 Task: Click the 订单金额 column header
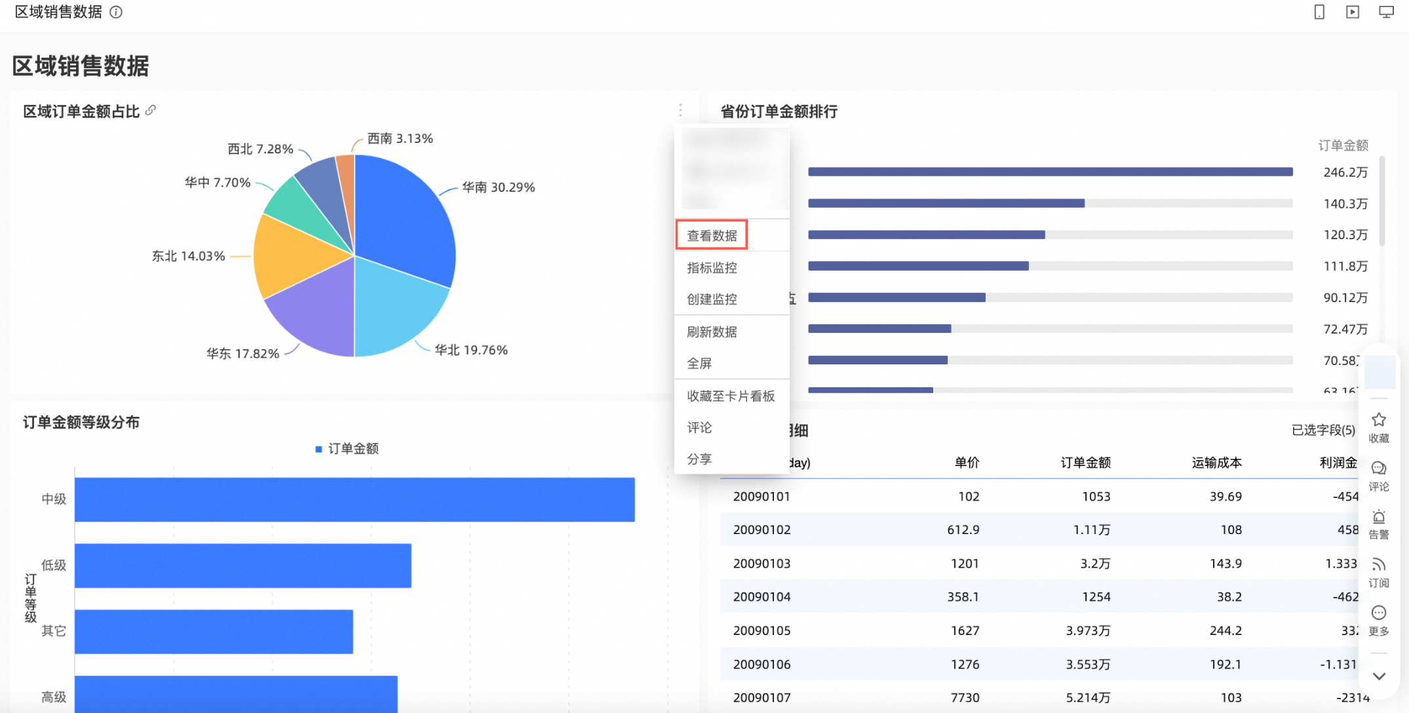click(x=1085, y=463)
